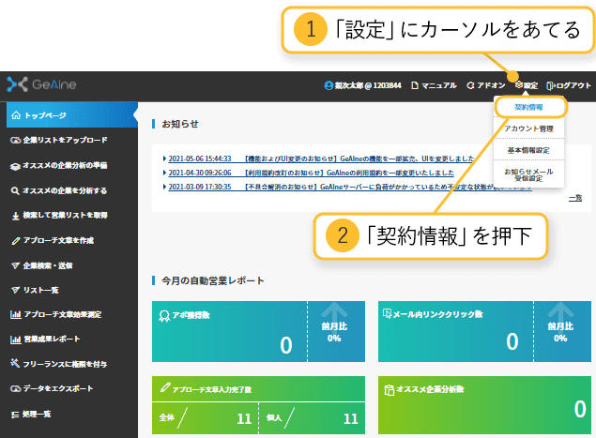Image resolution: width=596 pixels, height=438 pixels.
Task: Click the お知らせ section heading
Action: (x=180, y=124)
